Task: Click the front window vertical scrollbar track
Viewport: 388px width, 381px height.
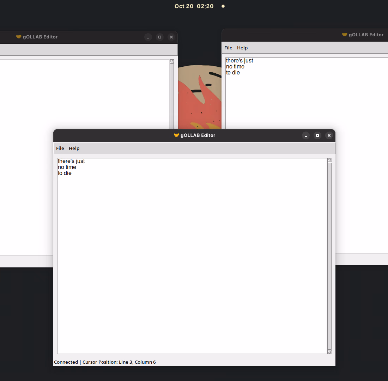Action: click(329, 256)
